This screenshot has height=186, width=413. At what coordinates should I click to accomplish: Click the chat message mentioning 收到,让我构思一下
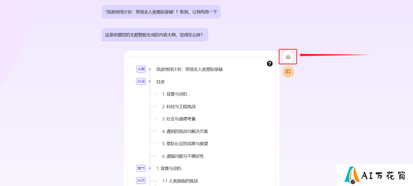pyautogui.click(x=161, y=12)
